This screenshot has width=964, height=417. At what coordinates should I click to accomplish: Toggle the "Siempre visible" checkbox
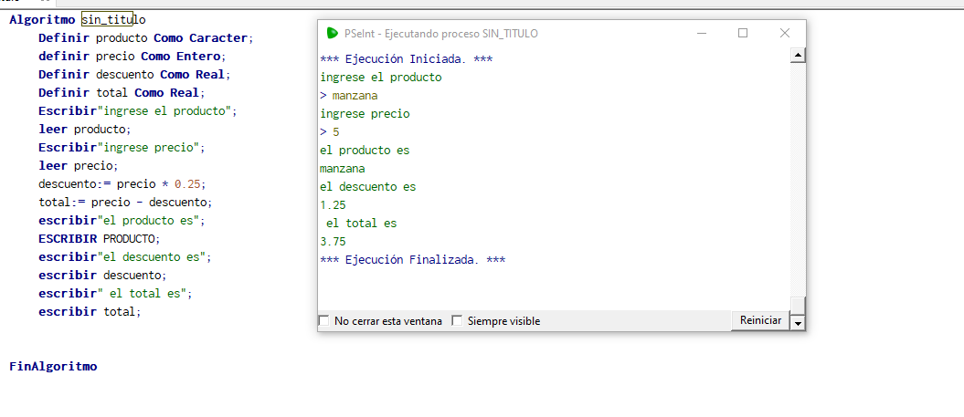click(457, 321)
